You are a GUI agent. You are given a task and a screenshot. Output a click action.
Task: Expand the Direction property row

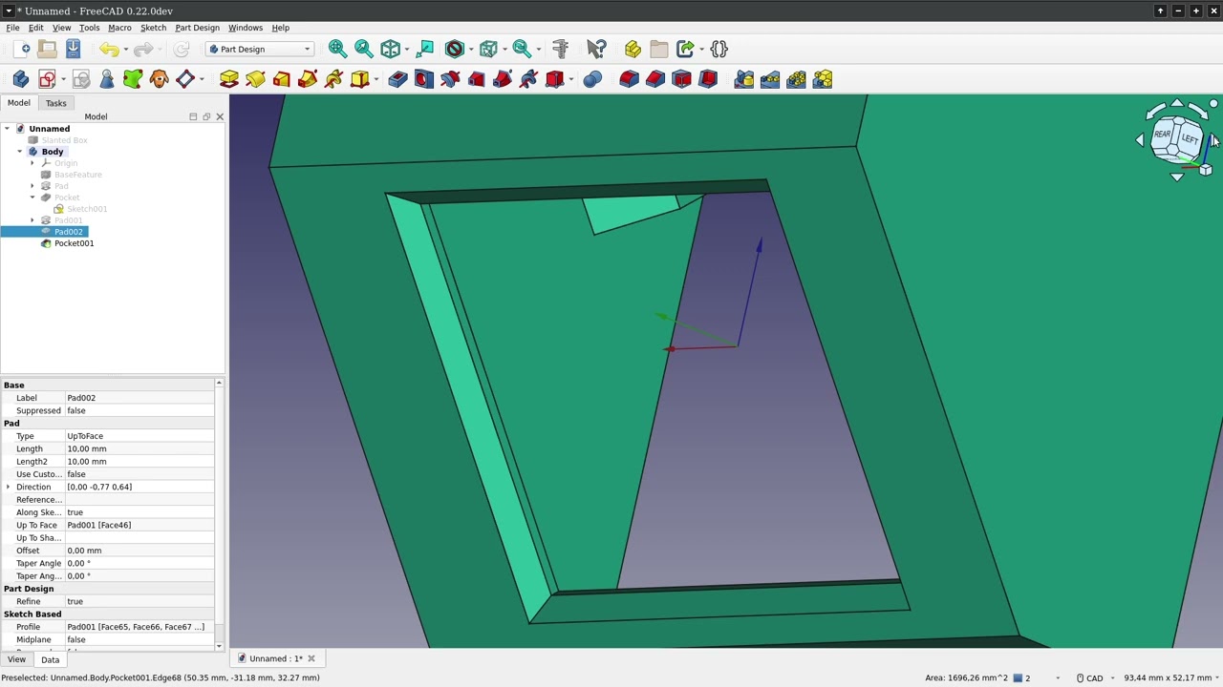tap(9, 487)
